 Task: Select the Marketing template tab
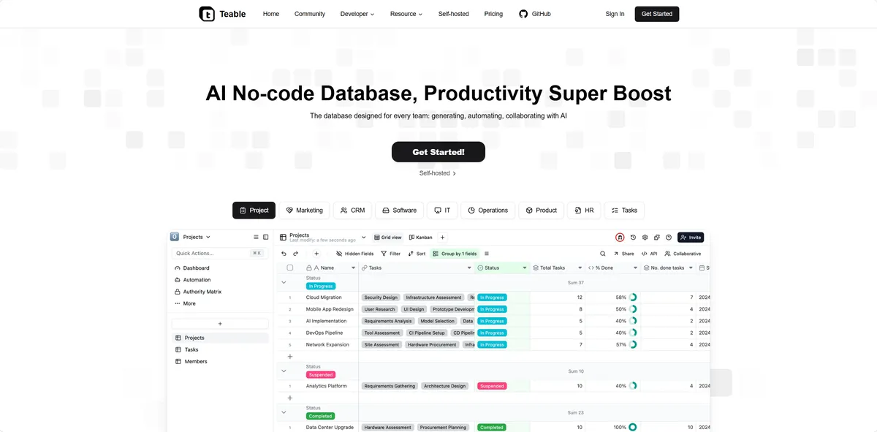(x=304, y=211)
